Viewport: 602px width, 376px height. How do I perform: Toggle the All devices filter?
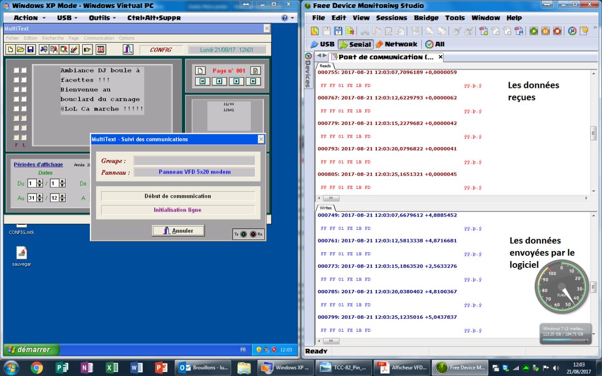point(435,44)
